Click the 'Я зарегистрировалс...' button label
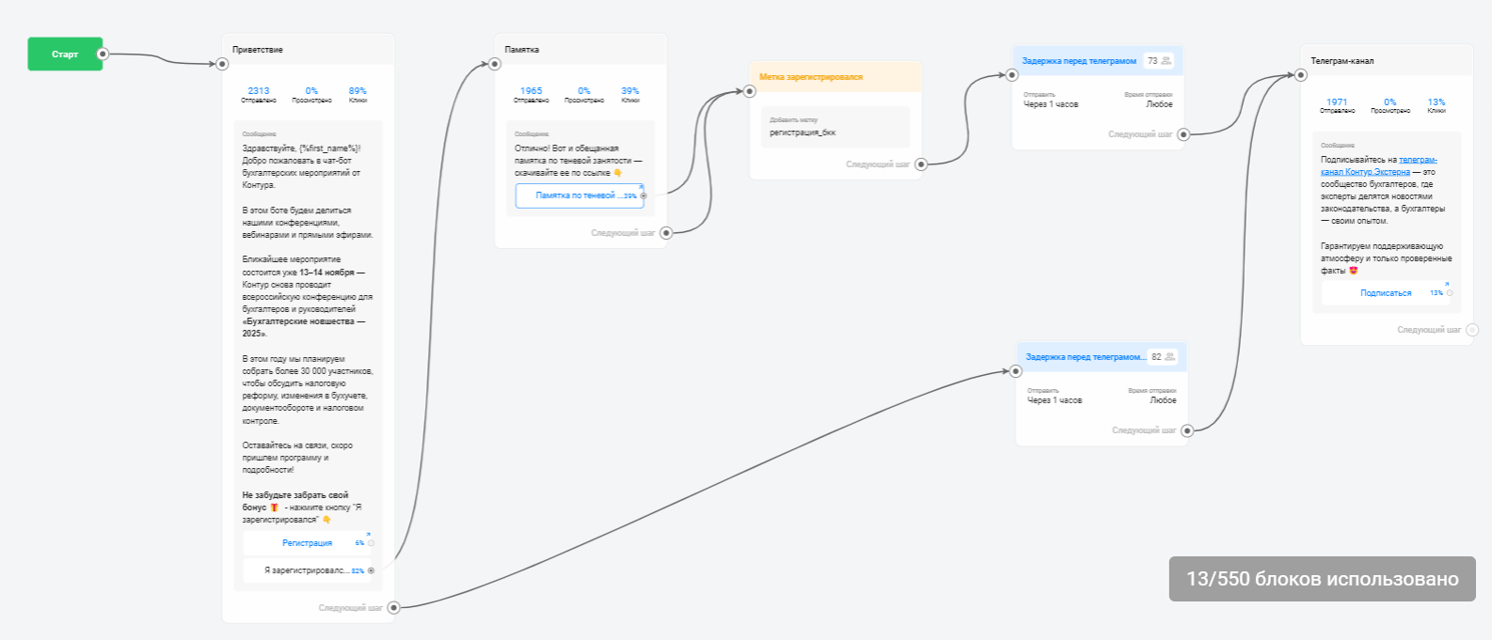 coord(307,570)
